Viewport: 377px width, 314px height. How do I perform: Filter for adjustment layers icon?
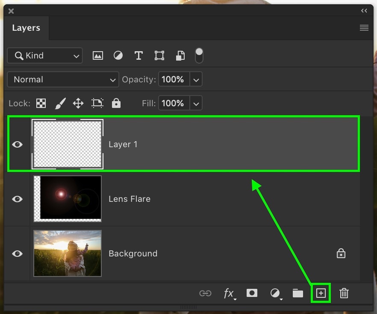[118, 55]
